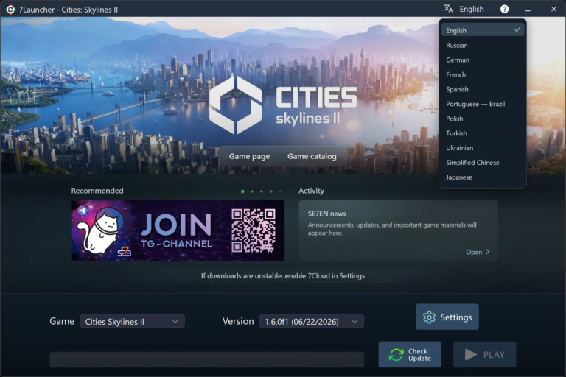Click the translate language icon
The image size is (566, 377).
[x=448, y=9]
